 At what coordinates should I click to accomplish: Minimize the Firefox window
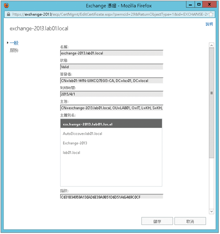(190, 4)
